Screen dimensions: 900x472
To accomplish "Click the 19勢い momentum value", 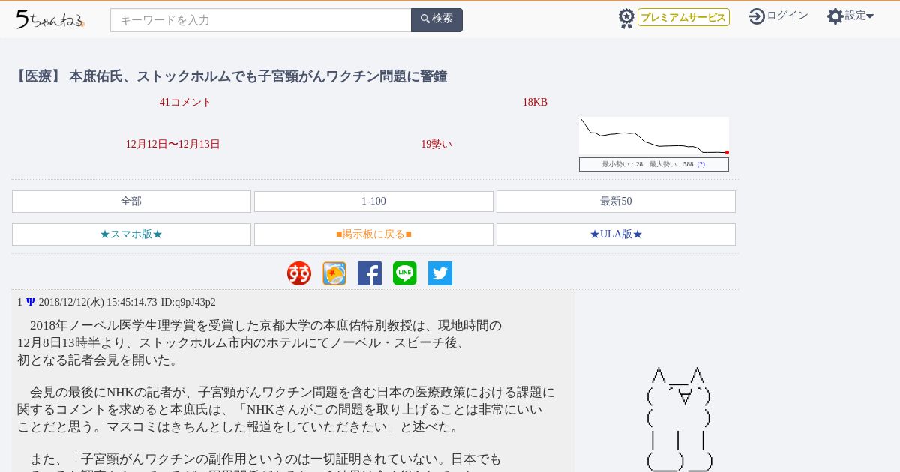I will click(436, 145).
